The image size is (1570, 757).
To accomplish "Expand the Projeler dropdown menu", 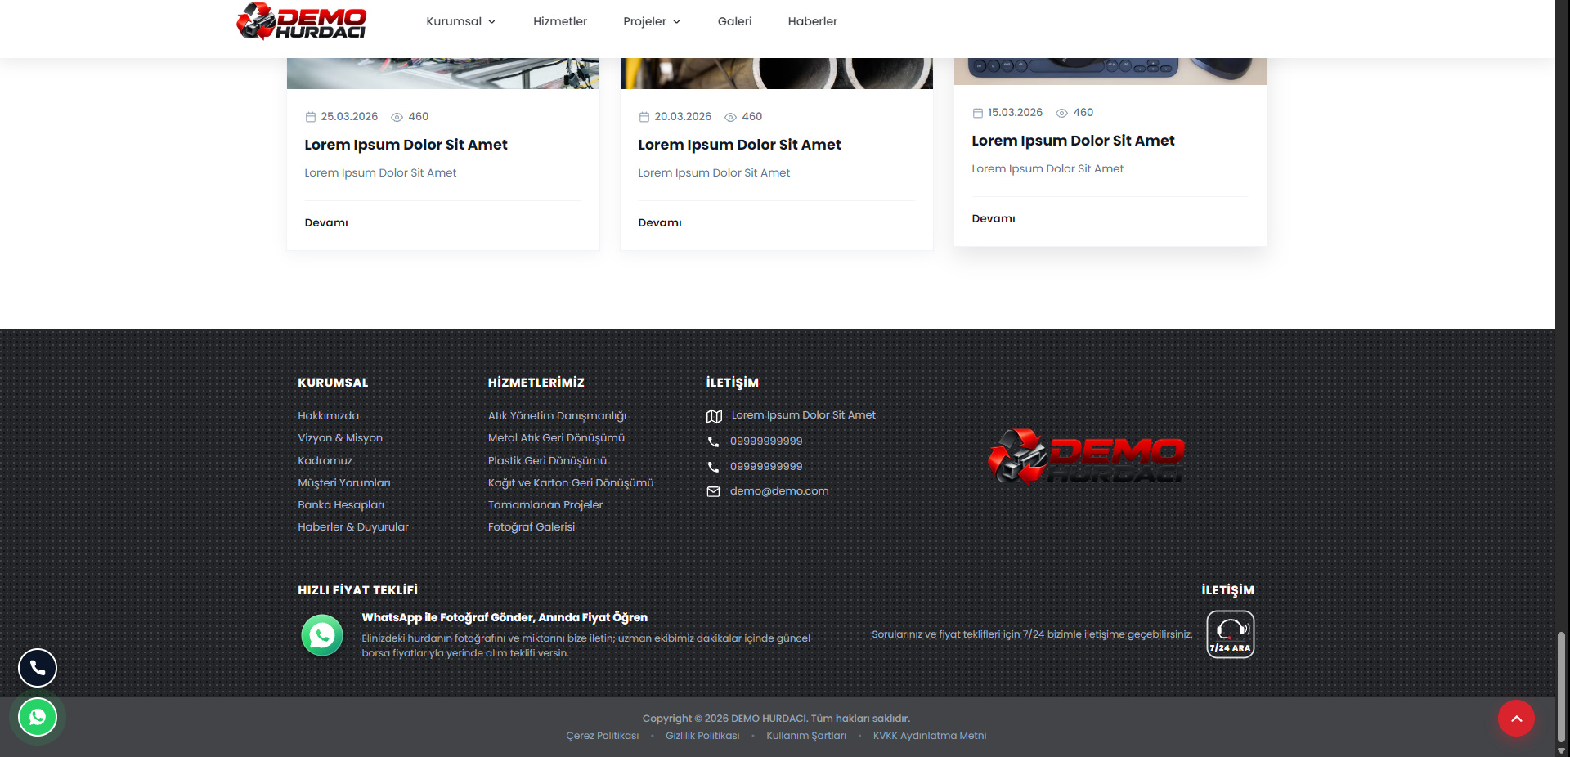I will coord(652,21).
